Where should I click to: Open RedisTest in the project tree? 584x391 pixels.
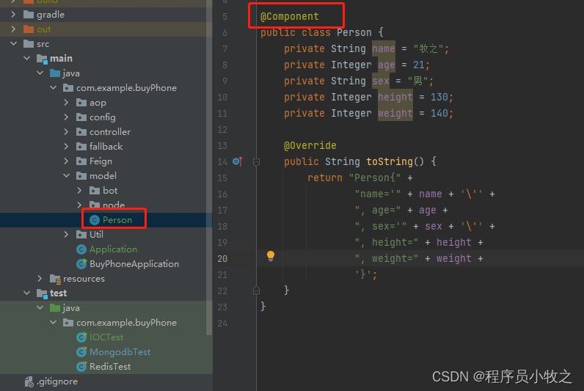pos(110,366)
